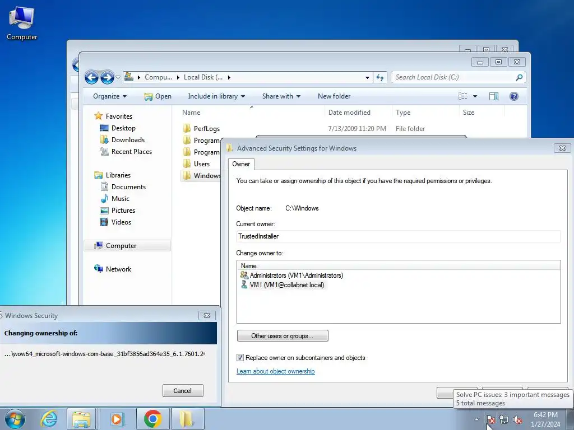Open address bar history dropdown
The height and width of the screenshot is (430, 574).
coord(367,77)
